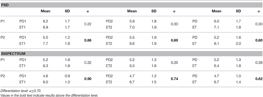Select the 0.35 alpha value
Viewport: 263px width, 97px height.
tap(174, 63)
